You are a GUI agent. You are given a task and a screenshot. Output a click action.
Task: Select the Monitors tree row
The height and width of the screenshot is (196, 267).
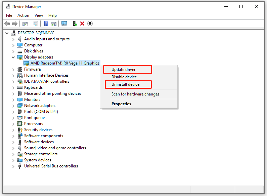32,100
